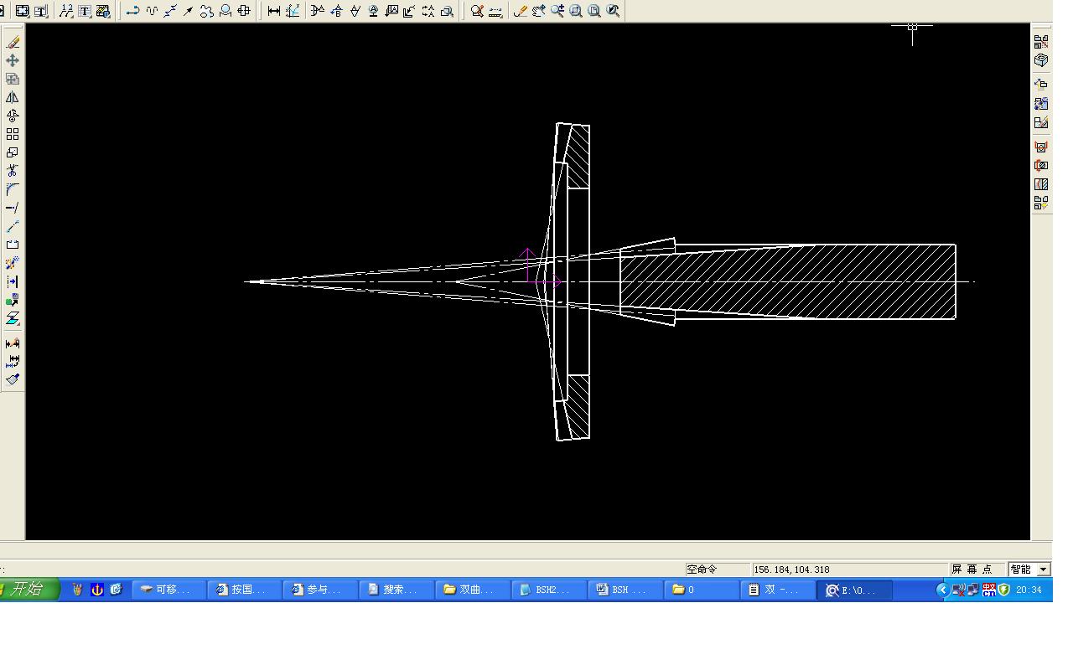Click the 屏幕点 status label

(972, 569)
